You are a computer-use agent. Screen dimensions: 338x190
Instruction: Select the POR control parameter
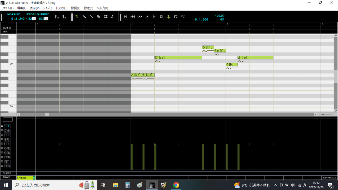(x=7, y=157)
